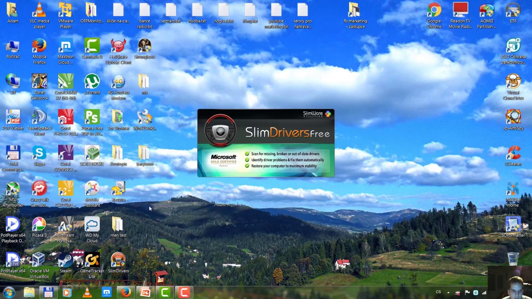Open xp-AntiSpy desktop icon

pos(513,120)
